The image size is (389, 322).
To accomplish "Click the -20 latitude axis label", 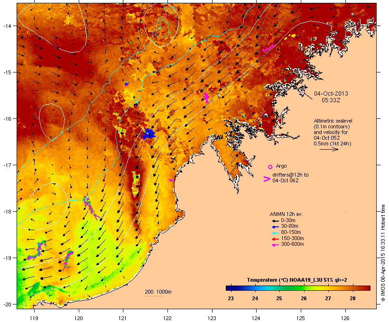I will (x=7, y=304).
